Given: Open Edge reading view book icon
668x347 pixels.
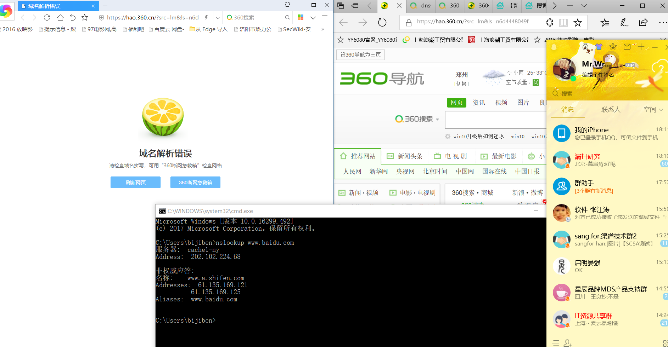Looking at the screenshot, I should [x=563, y=23].
